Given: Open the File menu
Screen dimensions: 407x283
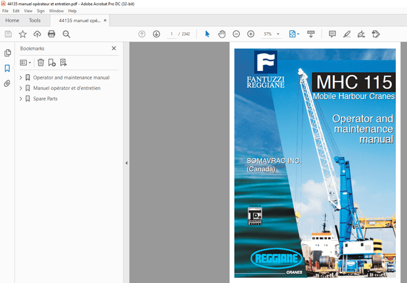Looking at the screenshot, I should point(5,11).
